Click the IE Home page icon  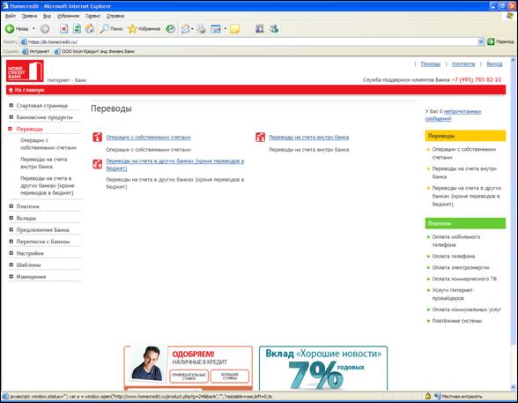pos(90,29)
